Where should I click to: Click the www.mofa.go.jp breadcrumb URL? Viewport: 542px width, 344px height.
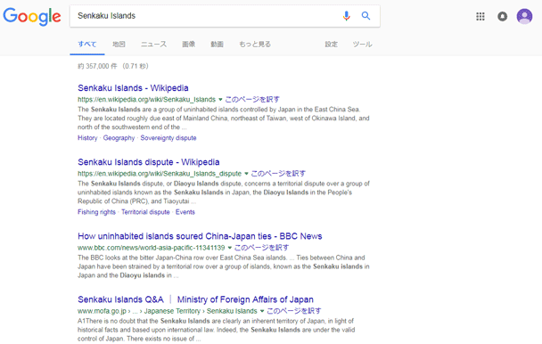click(168, 311)
